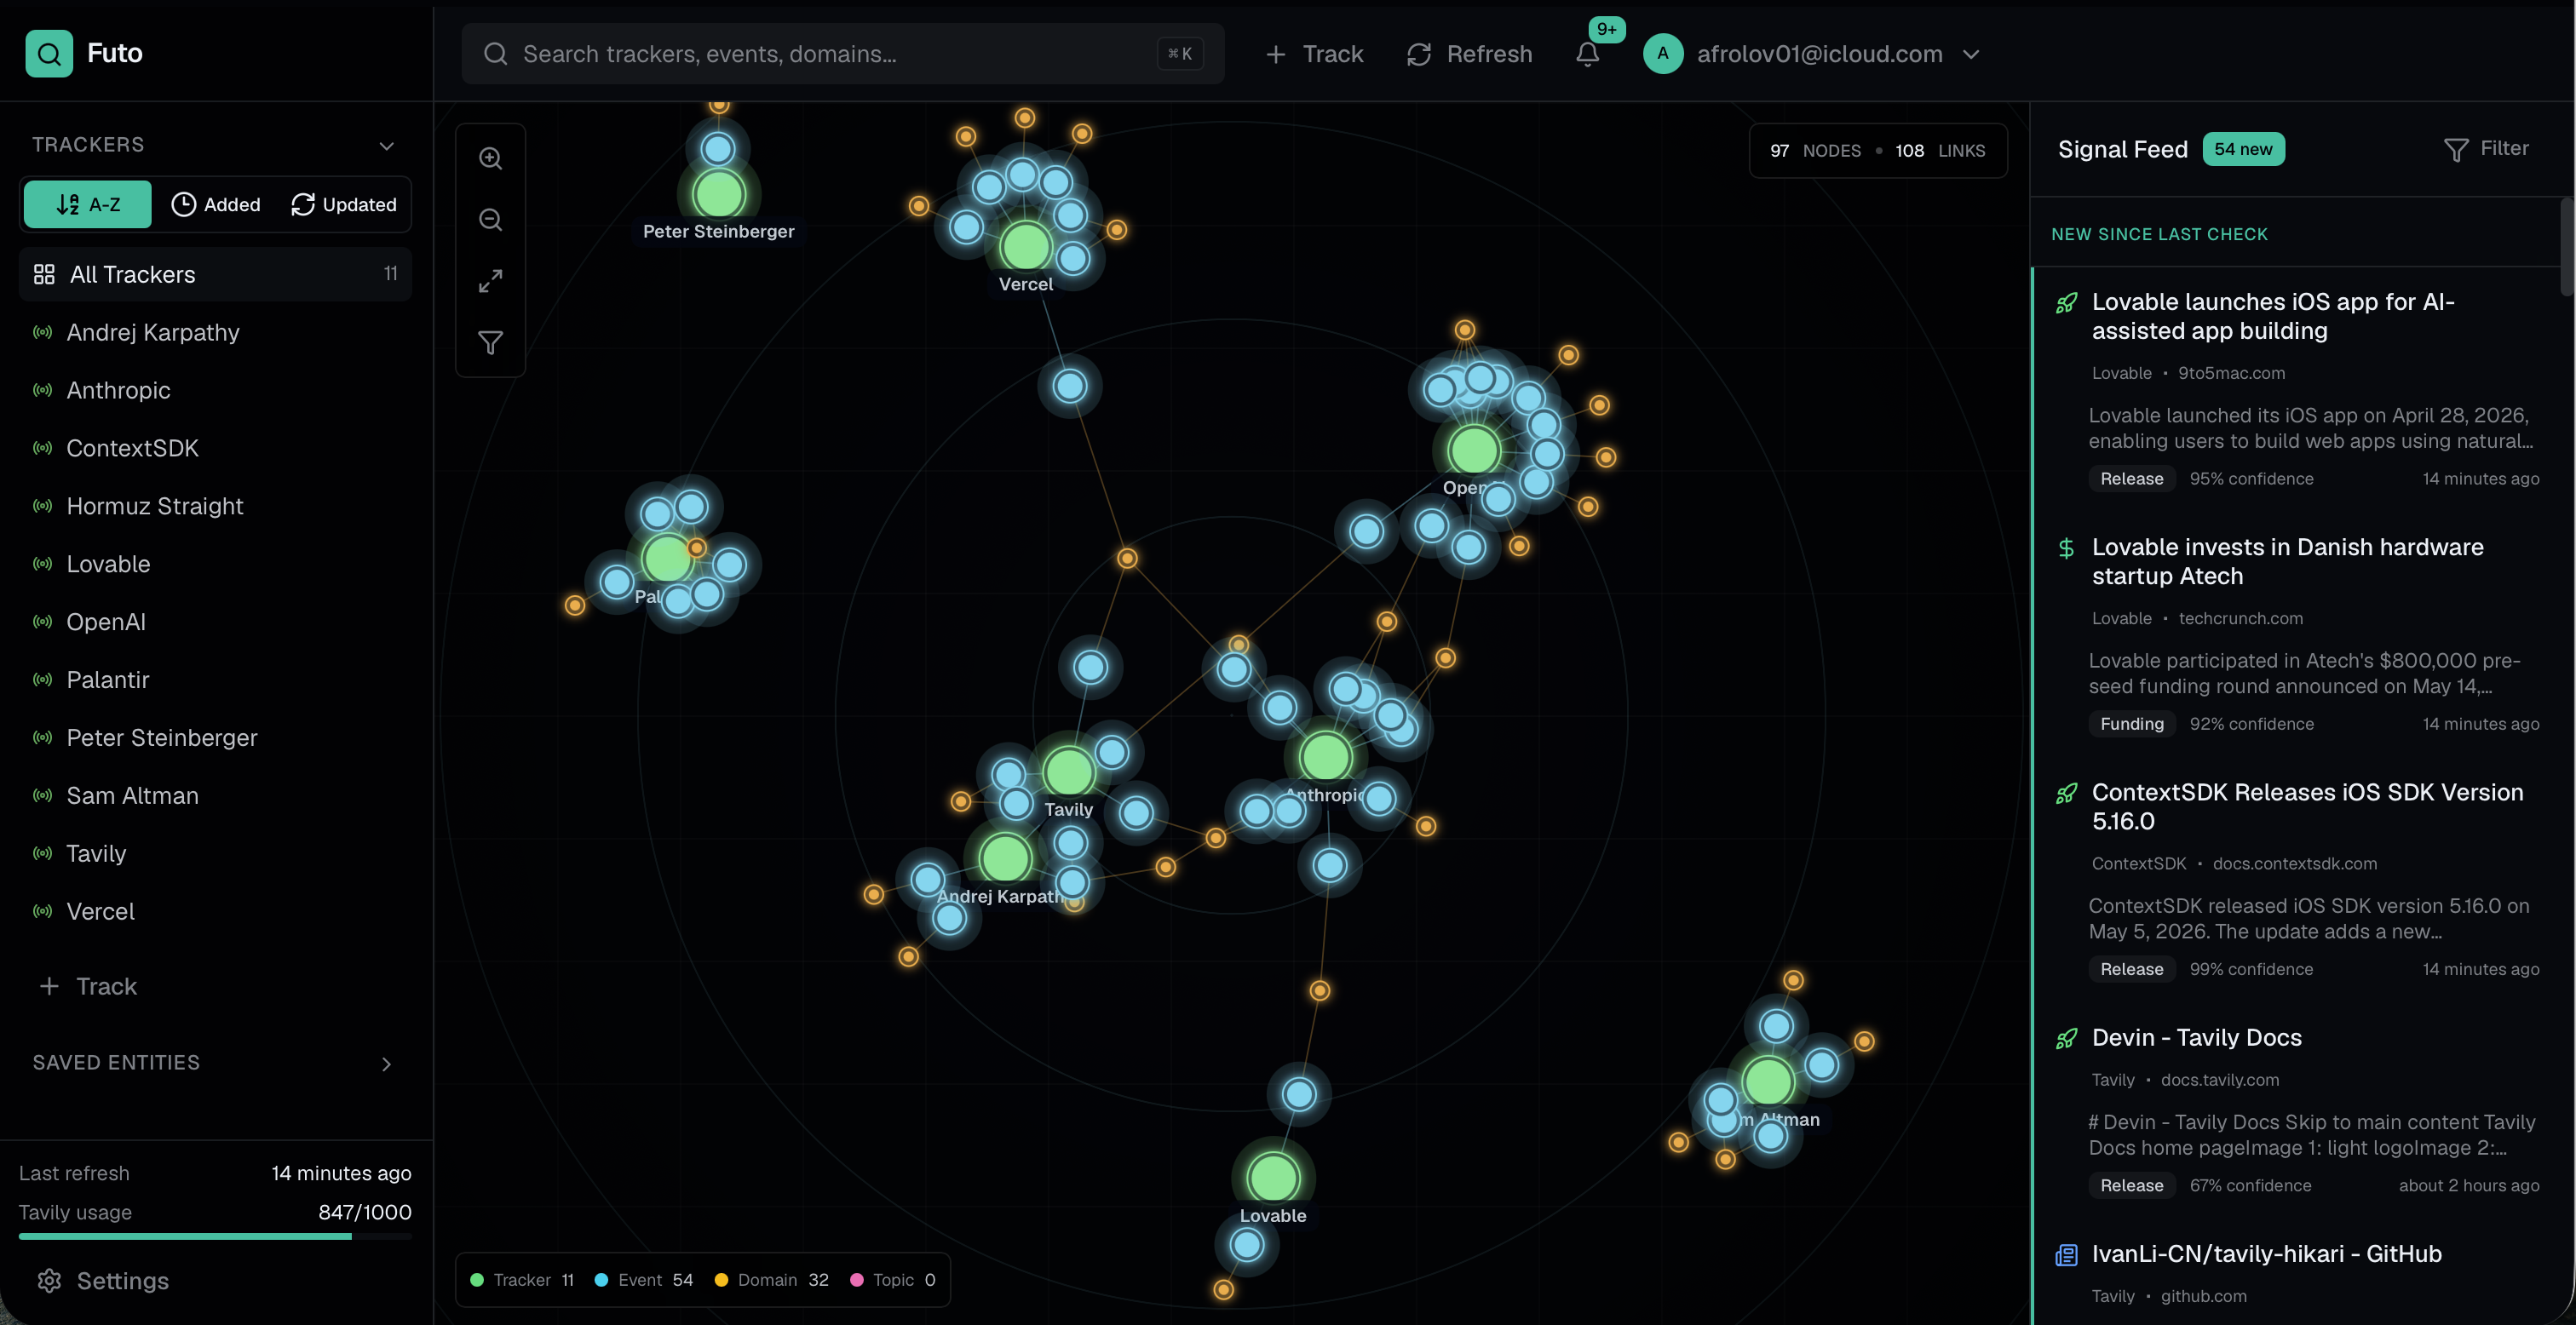Click rocket icon of Lovable launches signal
The image size is (2576, 1325).
pyautogui.click(x=2066, y=303)
